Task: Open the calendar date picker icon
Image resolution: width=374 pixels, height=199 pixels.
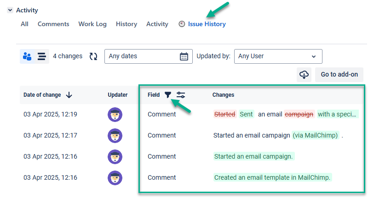Action: pyautogui.click(x=184, y=56)
